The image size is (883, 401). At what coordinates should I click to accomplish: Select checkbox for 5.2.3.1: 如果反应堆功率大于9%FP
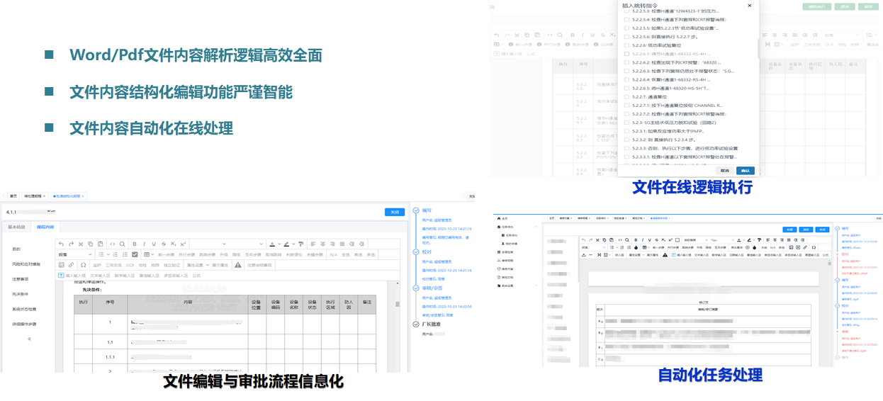[626, 131]
